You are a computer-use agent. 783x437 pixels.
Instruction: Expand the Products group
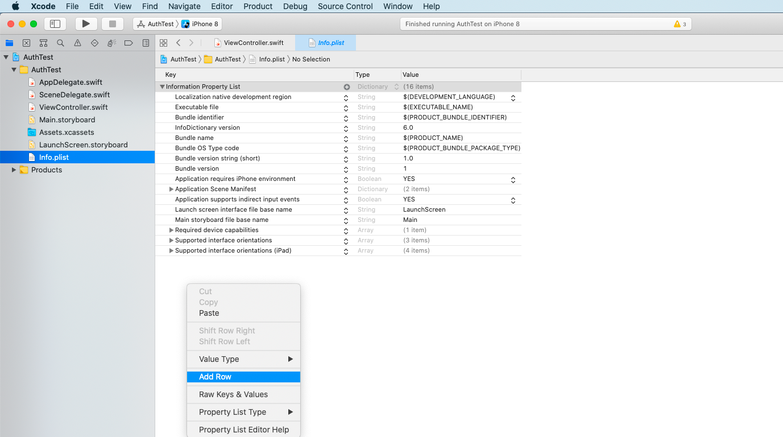[14, 170]
